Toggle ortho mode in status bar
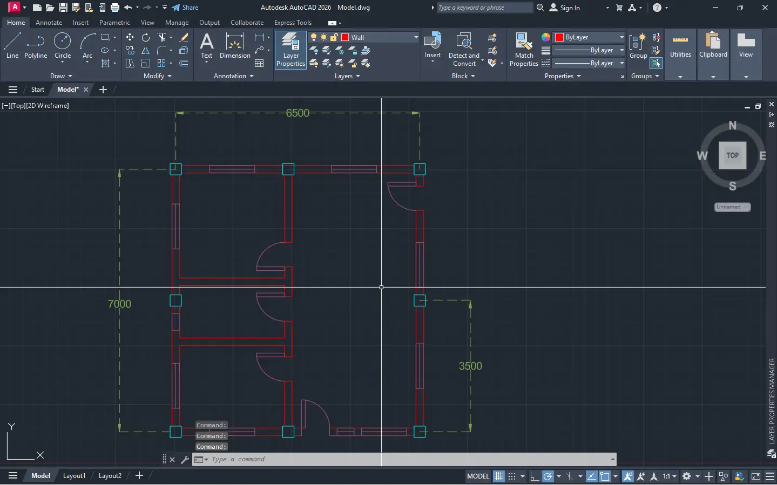777x485 pixels. tap(534, 476)
